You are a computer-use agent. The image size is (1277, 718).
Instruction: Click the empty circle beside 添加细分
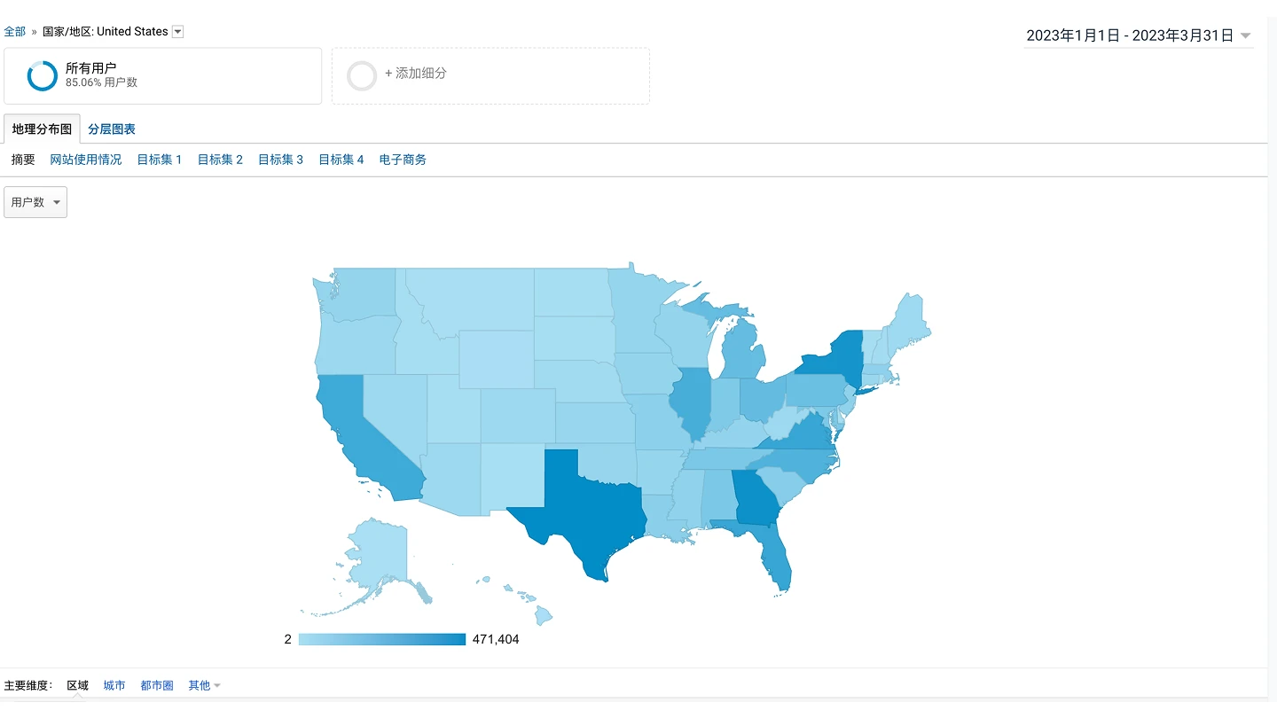pos(362,76)
